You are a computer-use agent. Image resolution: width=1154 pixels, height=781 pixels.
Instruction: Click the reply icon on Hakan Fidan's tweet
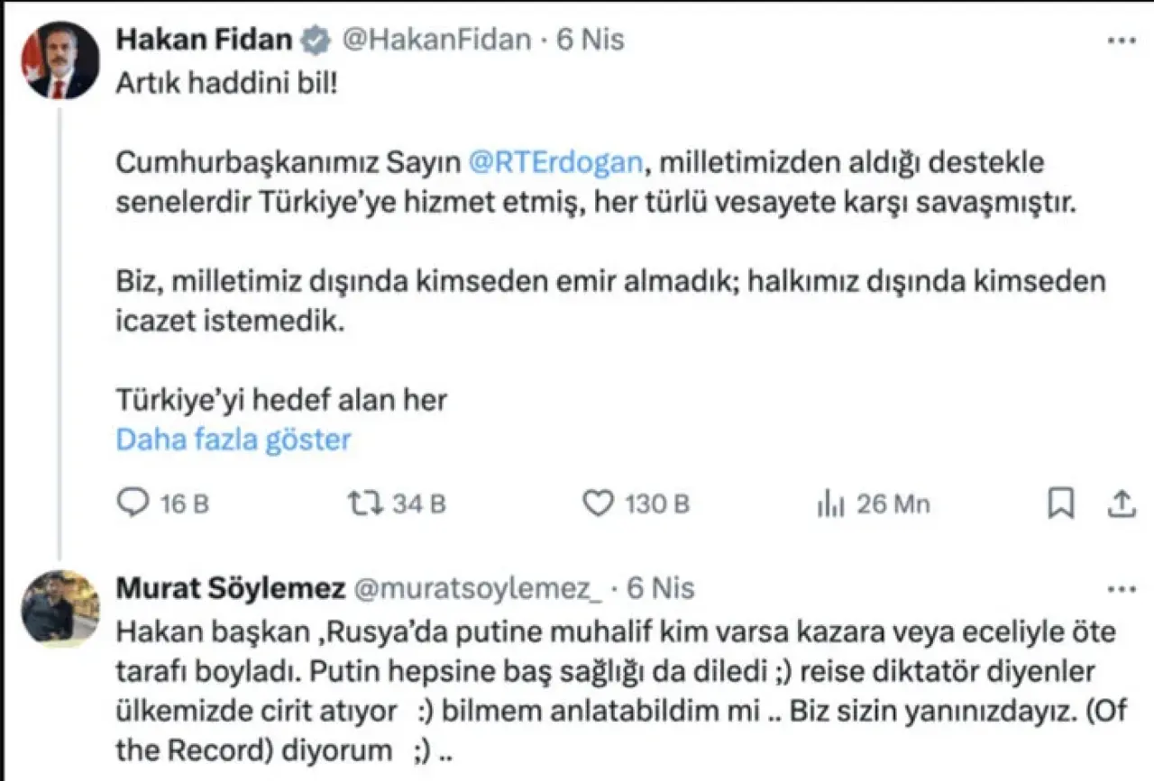(x=133, y=504)
